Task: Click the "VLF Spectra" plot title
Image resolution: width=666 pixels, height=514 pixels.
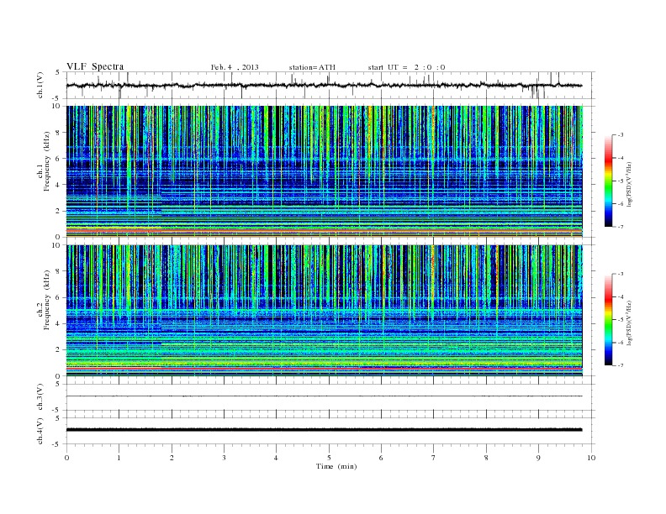Action: click(x=95, y=66)
